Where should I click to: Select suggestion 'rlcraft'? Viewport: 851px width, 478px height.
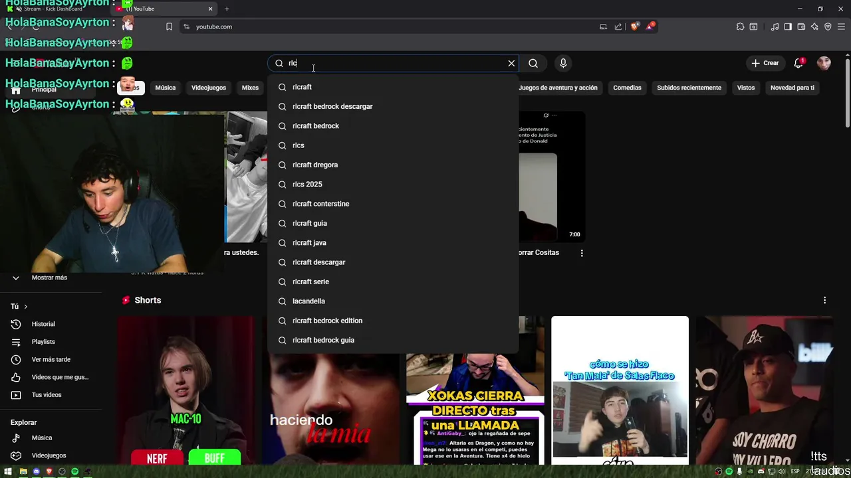[x=393, y=87]
